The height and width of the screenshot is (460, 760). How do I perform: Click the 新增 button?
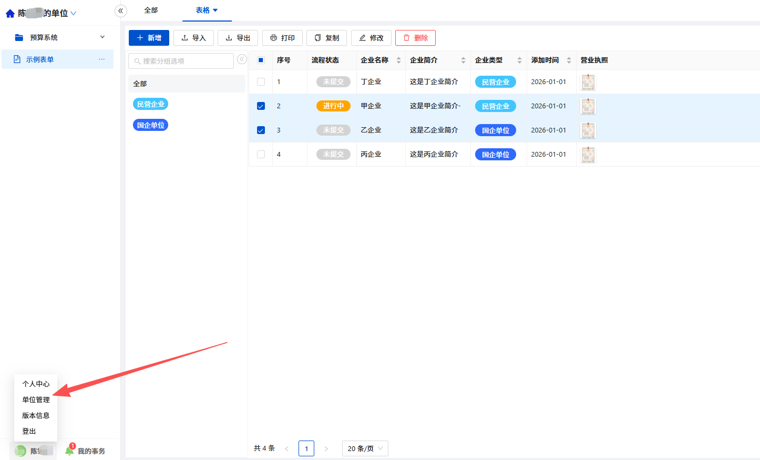149,38
